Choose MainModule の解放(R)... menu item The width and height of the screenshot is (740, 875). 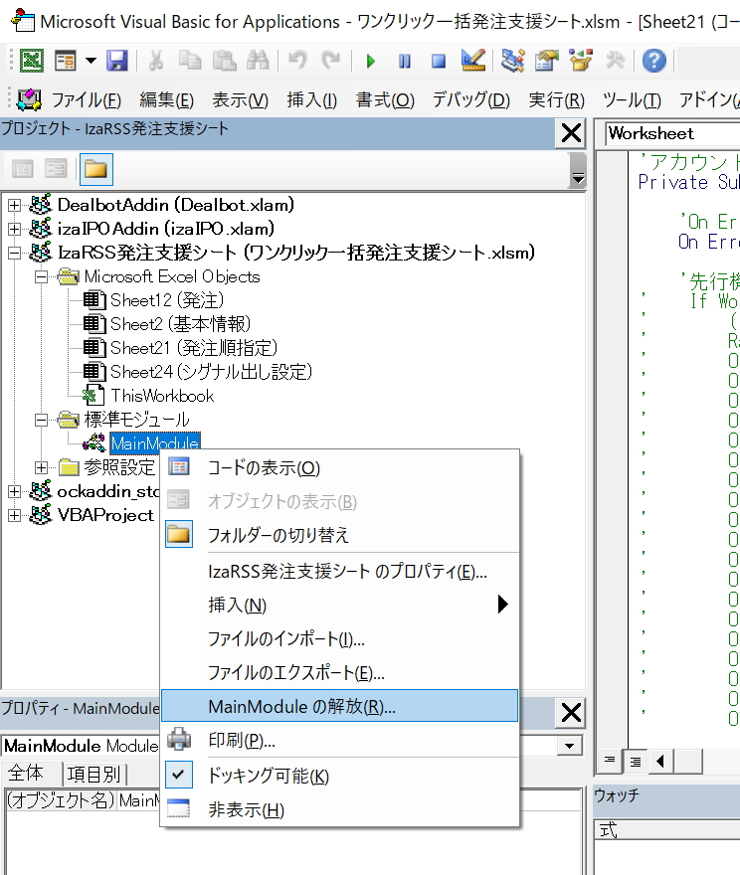(x=340, y=707)
